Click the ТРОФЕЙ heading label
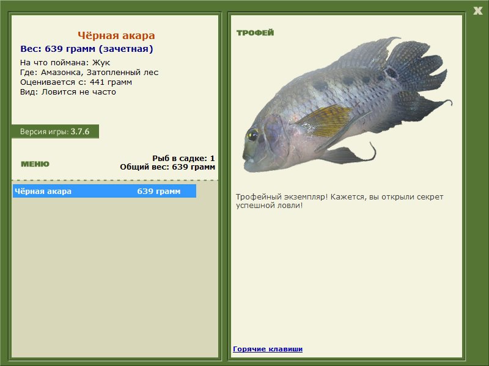 point(255,33)
